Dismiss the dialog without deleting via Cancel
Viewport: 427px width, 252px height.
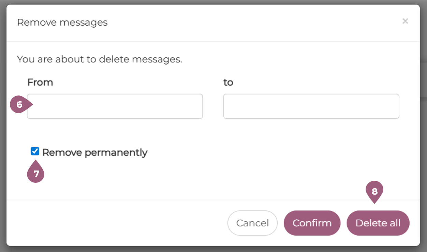pos(252,223)
